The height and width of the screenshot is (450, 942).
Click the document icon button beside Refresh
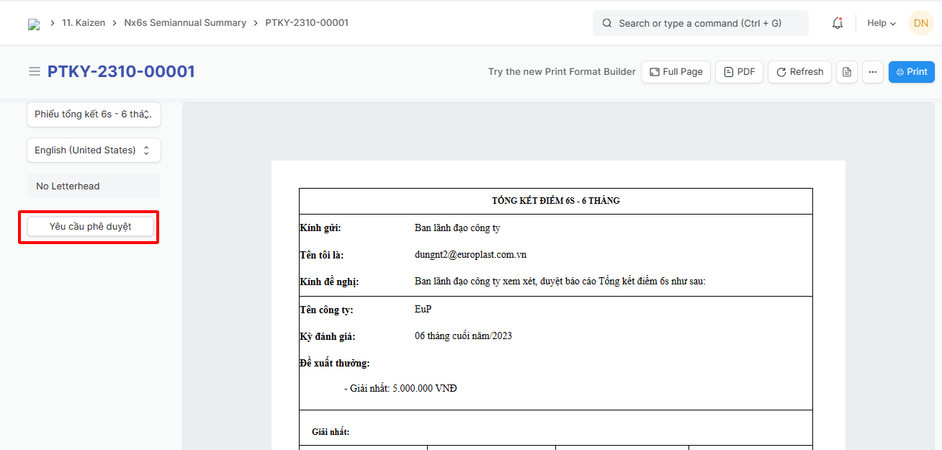tap(847, 72)
